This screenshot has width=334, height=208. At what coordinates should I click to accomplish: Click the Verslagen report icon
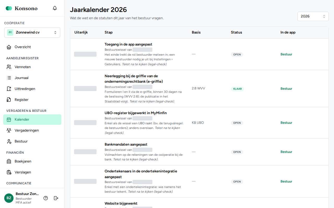click(9, 172)
